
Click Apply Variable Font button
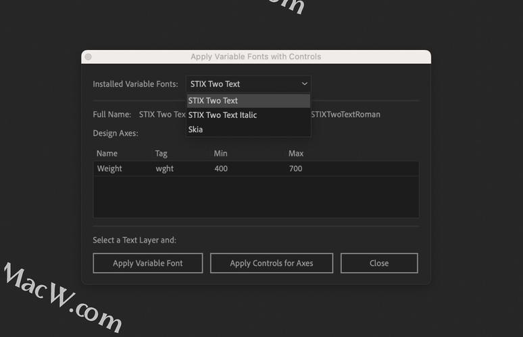148,263
